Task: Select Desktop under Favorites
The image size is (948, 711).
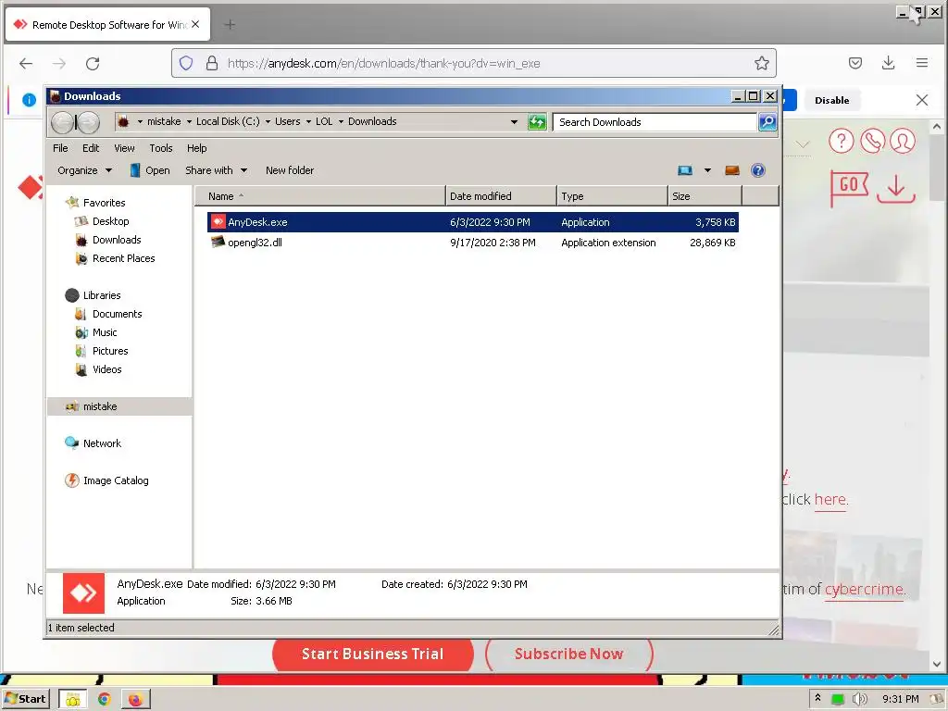Action: click(102, 221)
